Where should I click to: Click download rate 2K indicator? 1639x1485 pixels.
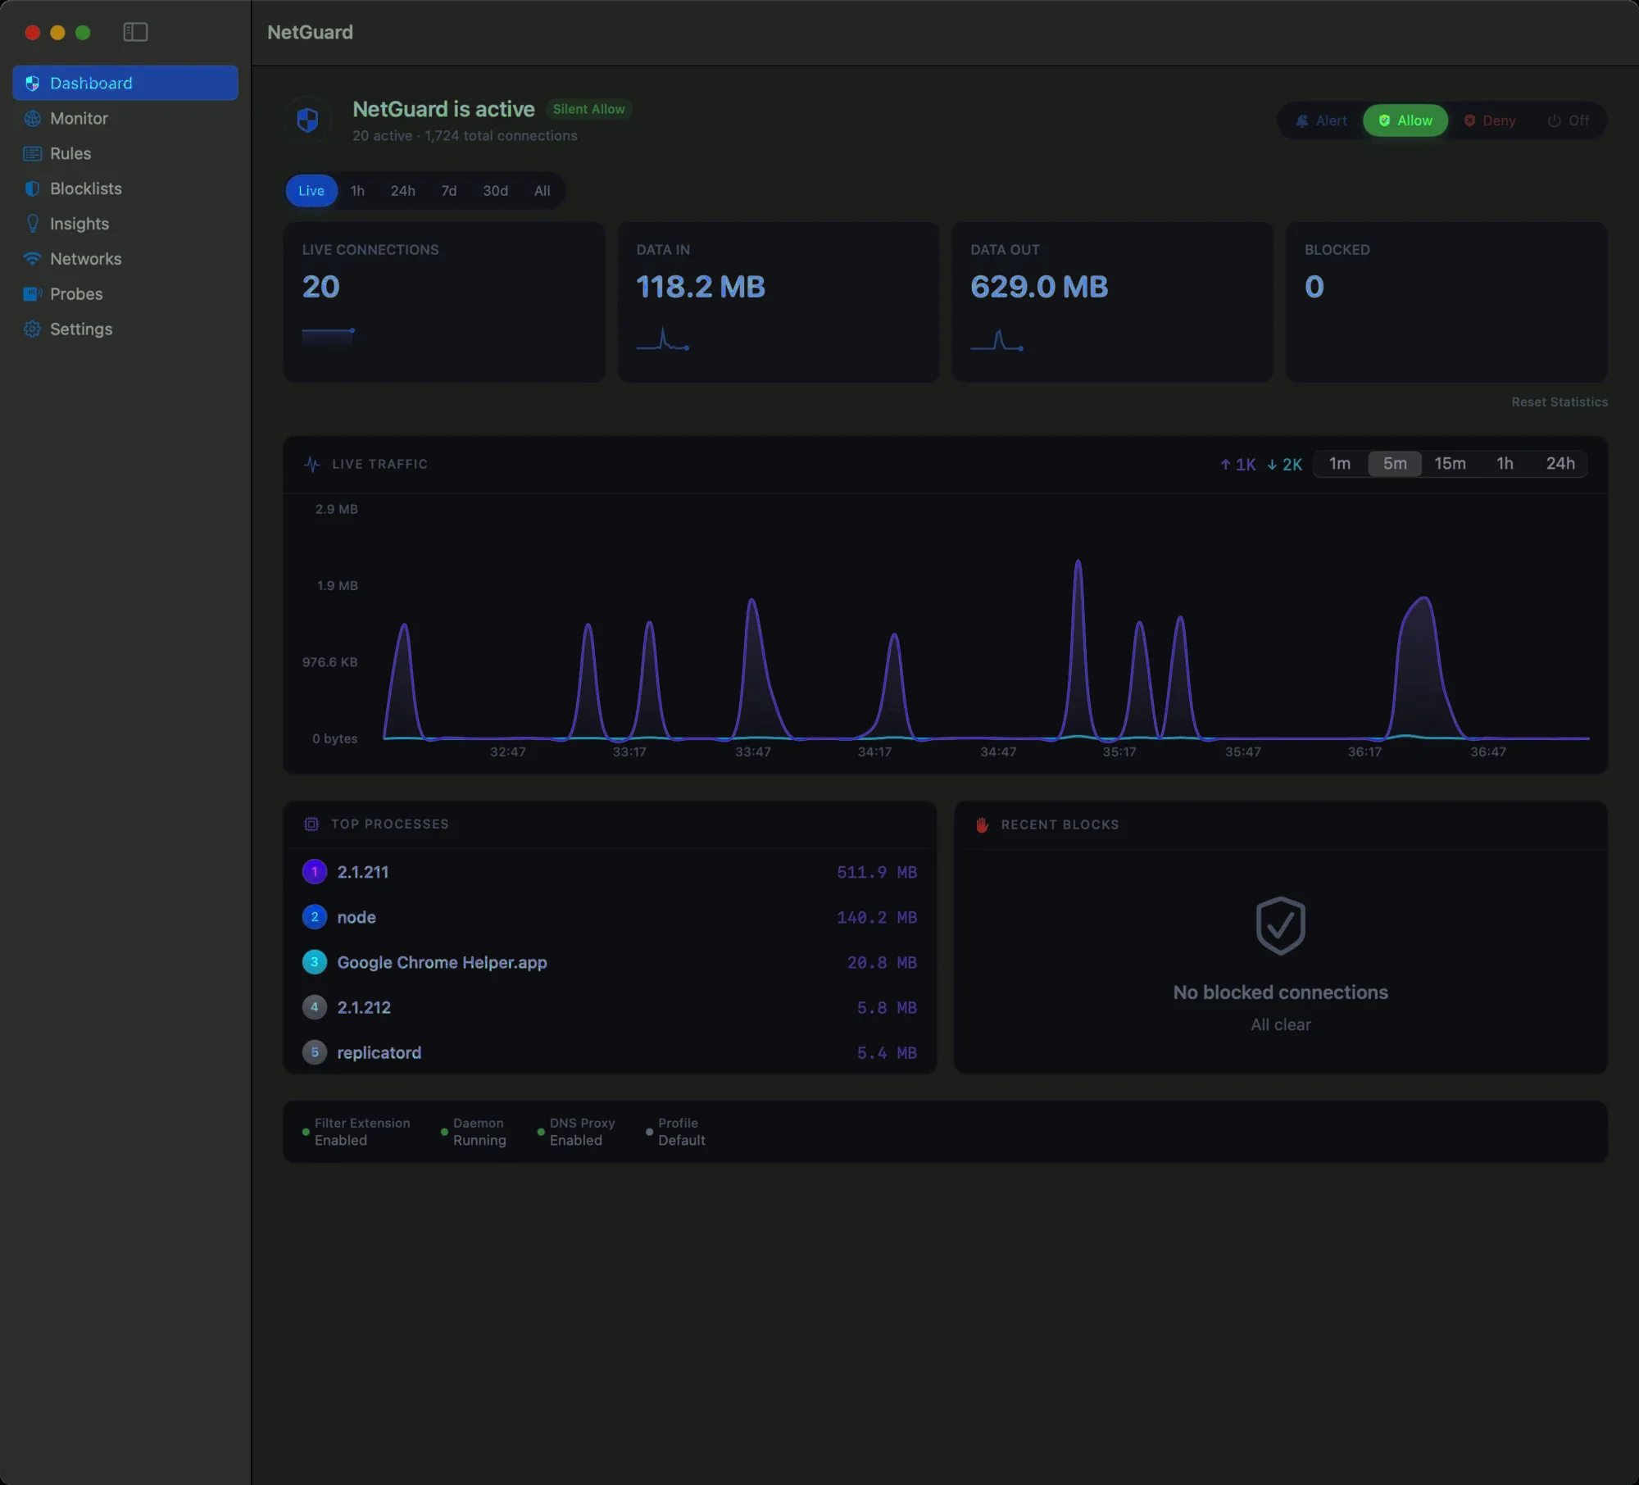coord(1285,464)
